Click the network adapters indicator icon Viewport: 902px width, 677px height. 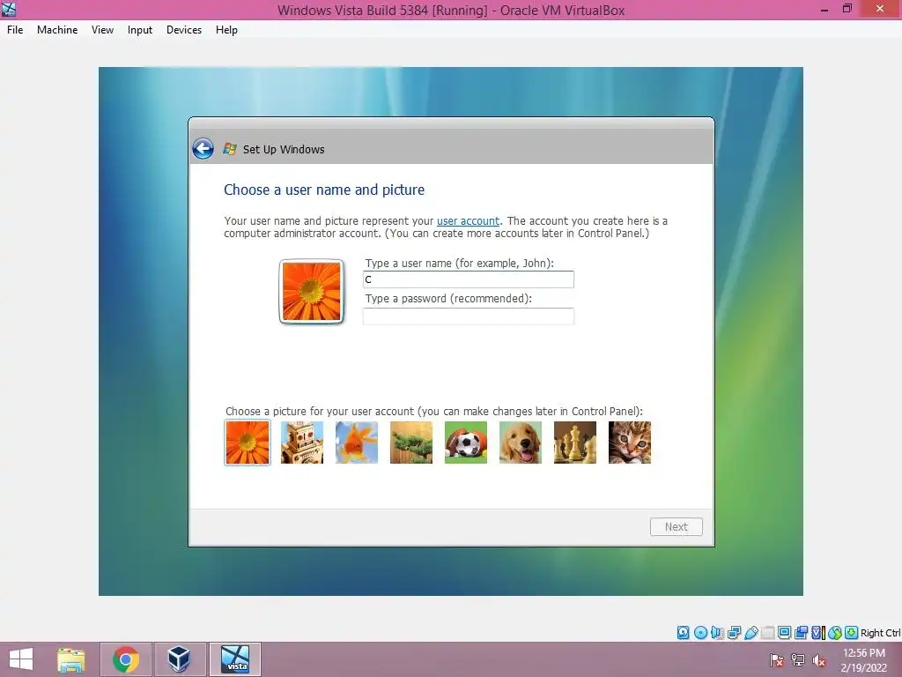[735, 633]
